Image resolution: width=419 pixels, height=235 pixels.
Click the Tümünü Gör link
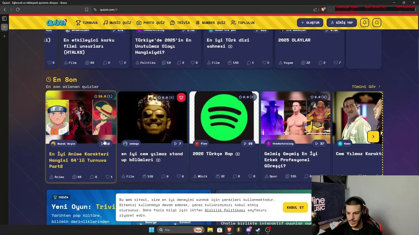[366, 86]
